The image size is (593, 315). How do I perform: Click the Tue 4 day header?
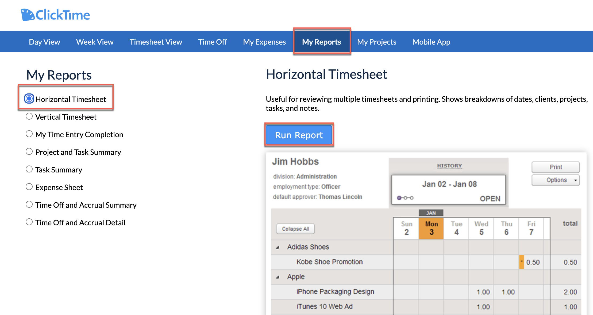[x=456, y=228]
